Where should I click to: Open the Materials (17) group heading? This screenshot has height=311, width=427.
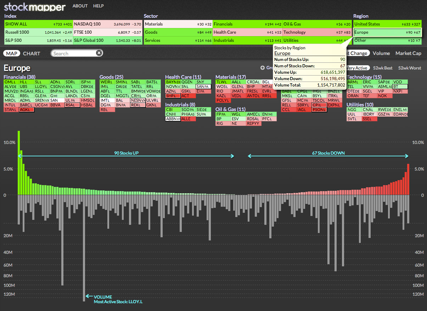click(231, 77)
